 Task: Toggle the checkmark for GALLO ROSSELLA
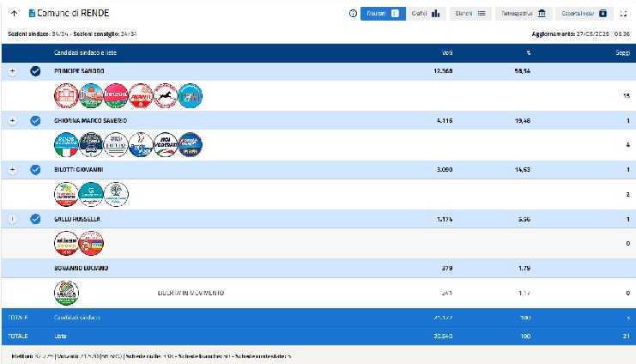35,219
